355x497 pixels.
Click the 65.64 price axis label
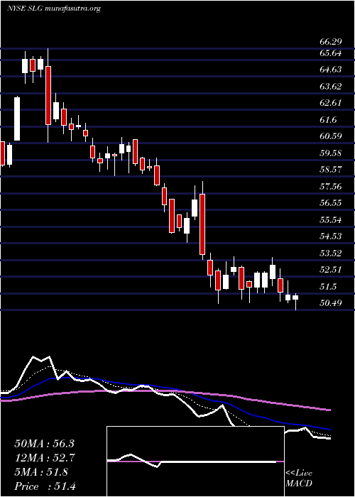(330, 53)
